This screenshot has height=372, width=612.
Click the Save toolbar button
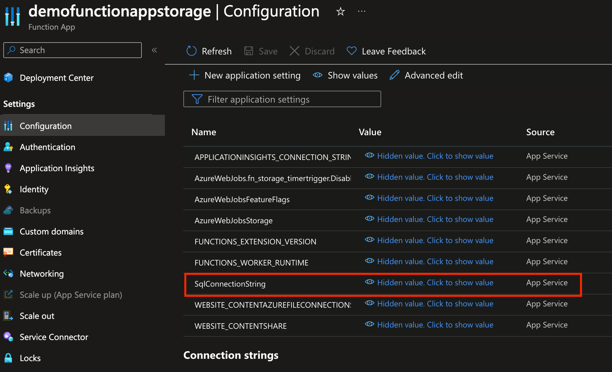coord(261,51)
